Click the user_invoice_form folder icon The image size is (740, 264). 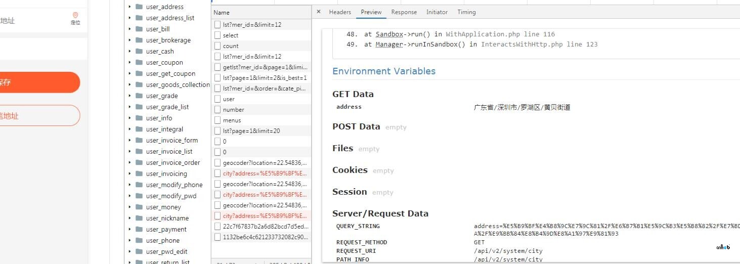click(139, 140)
